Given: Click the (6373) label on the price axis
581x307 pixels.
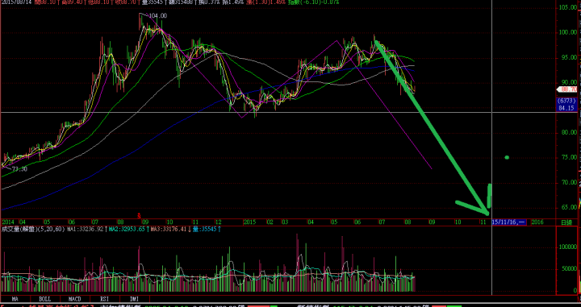Looking at the screenshot, I should click(x=567, y=101).
